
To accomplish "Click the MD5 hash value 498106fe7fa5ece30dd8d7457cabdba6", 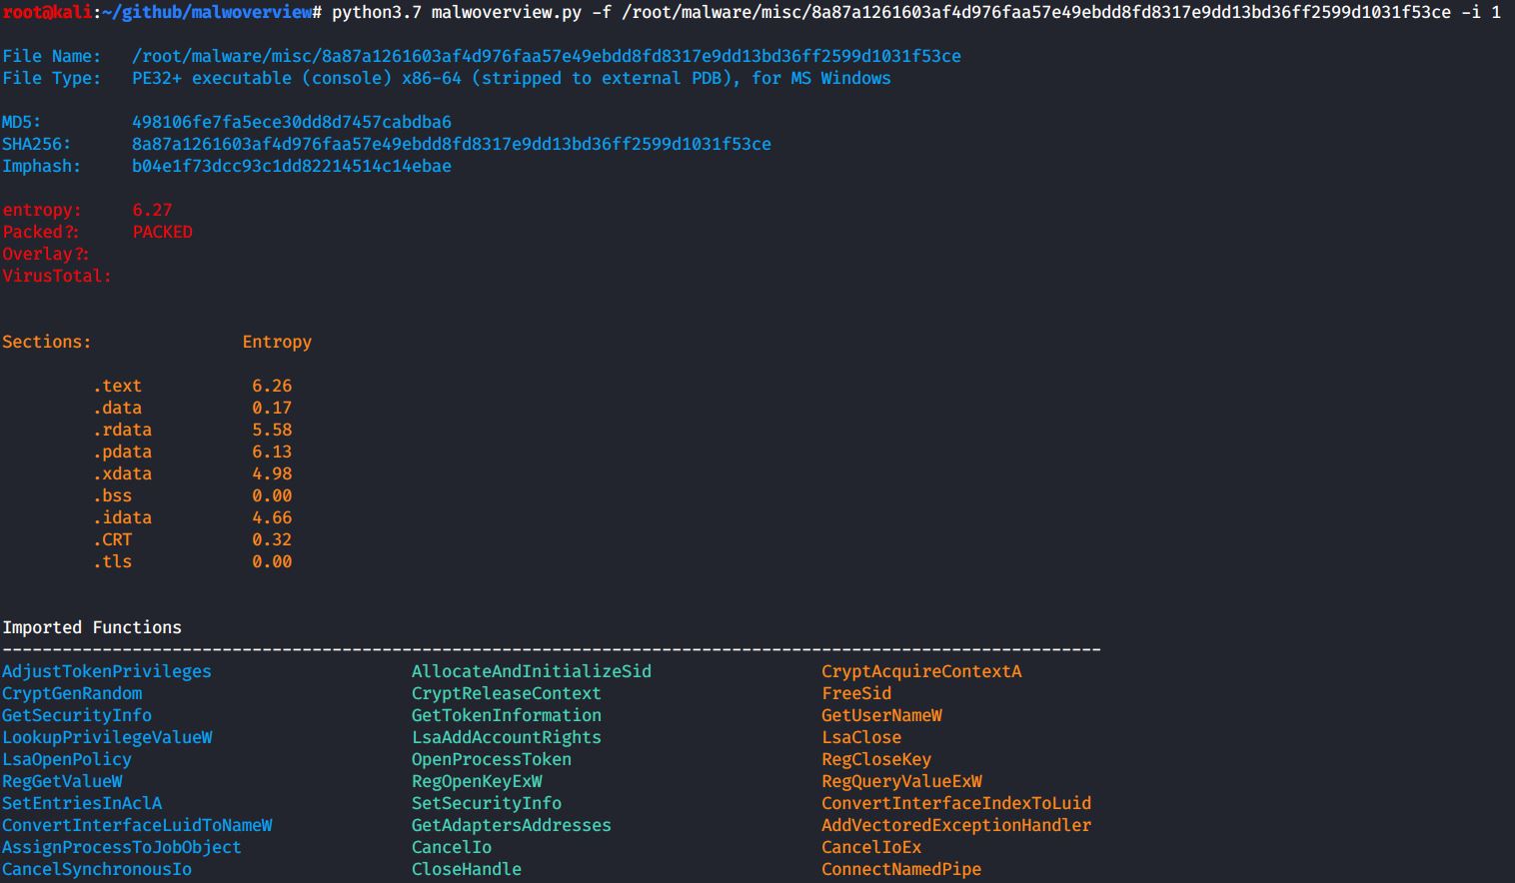I will click(x=292, y=122).
